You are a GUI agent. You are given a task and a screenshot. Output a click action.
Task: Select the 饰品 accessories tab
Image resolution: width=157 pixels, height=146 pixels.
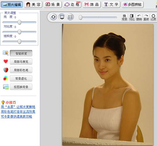point(91,5)
